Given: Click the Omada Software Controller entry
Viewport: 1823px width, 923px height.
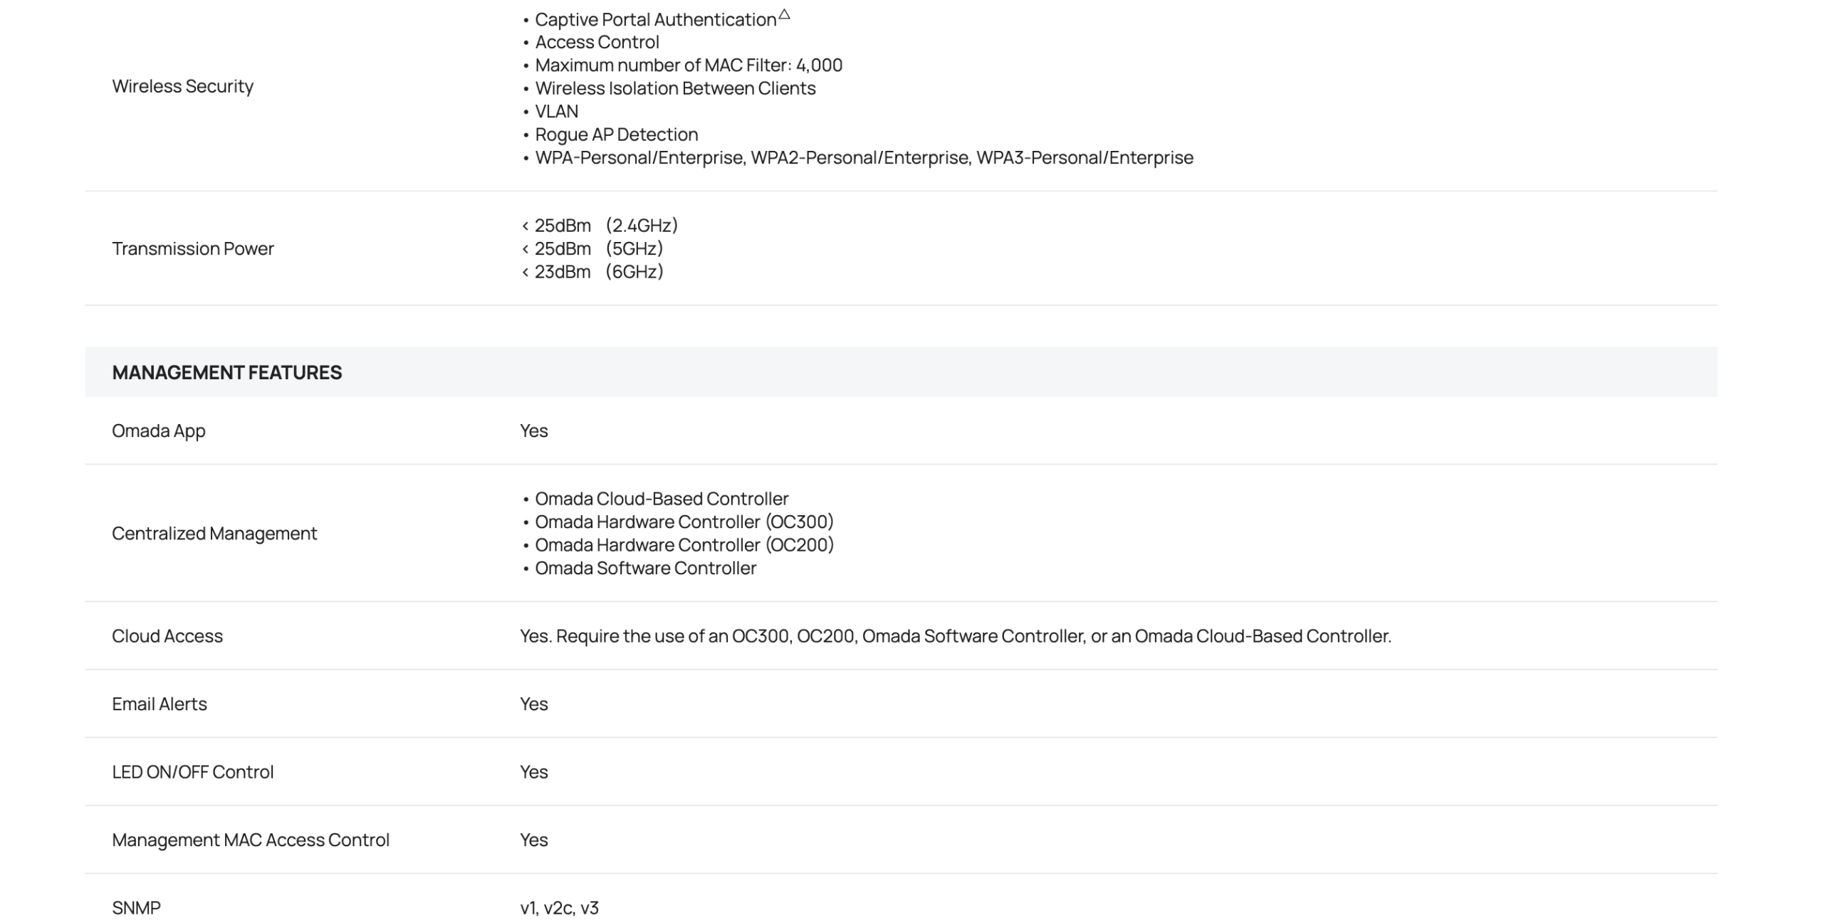Looking at the screenshot, I should pos(645,568).
